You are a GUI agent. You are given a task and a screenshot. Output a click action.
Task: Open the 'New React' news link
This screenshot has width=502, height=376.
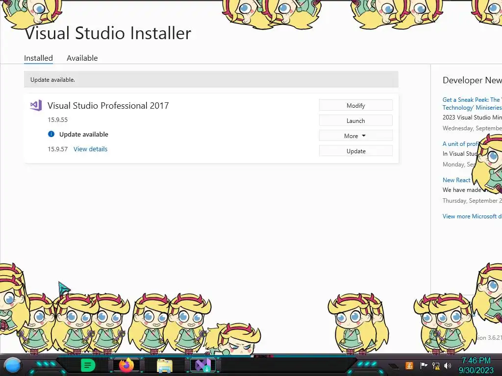click(x=456, y=180)
